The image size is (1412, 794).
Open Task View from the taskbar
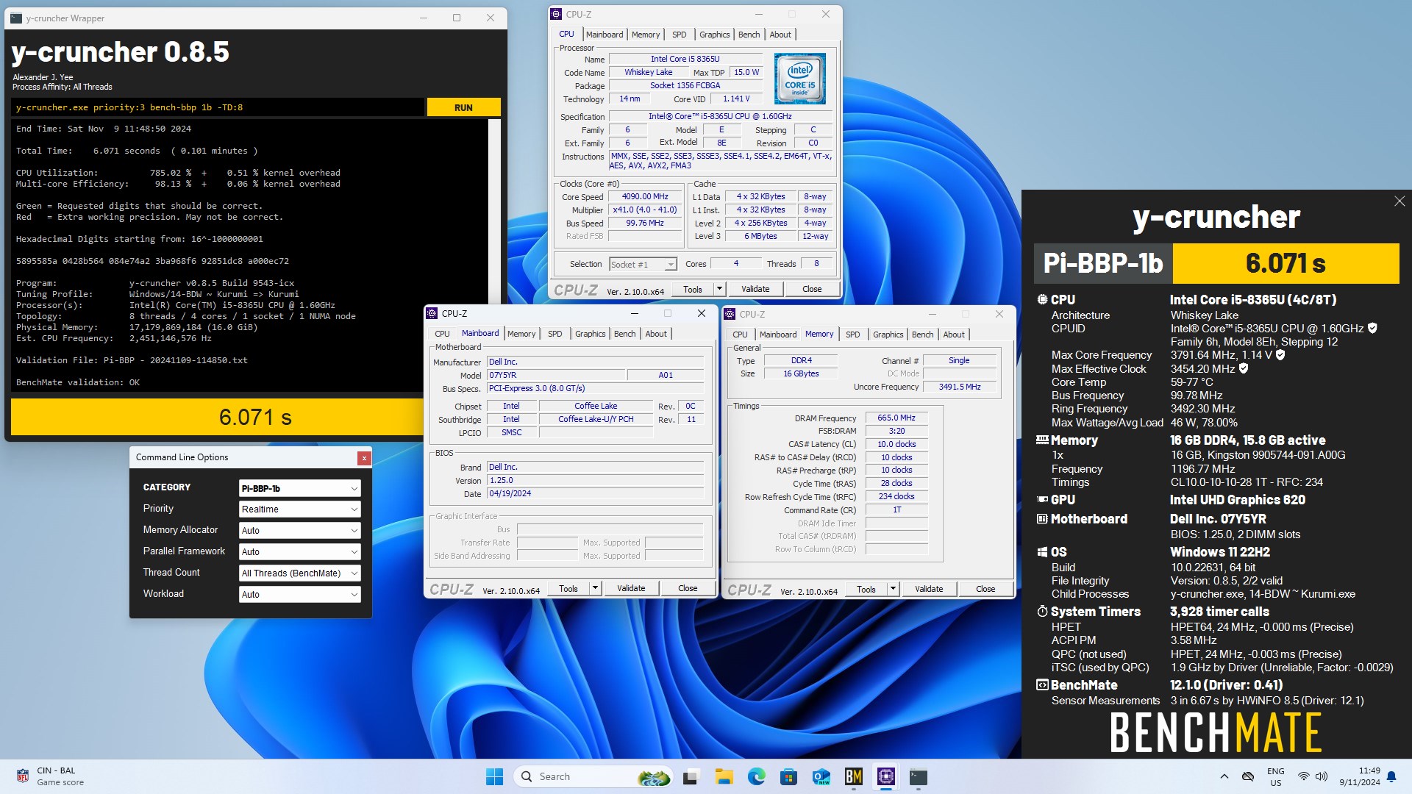click(x=691, y=776)
